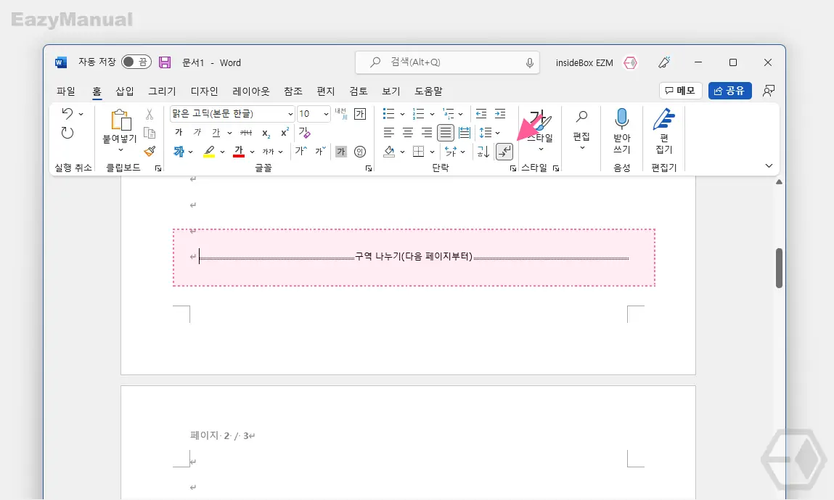Collapse the ribbon with the chevron
This screenshot has height=500, width=834.
click(x=769, y=166)
